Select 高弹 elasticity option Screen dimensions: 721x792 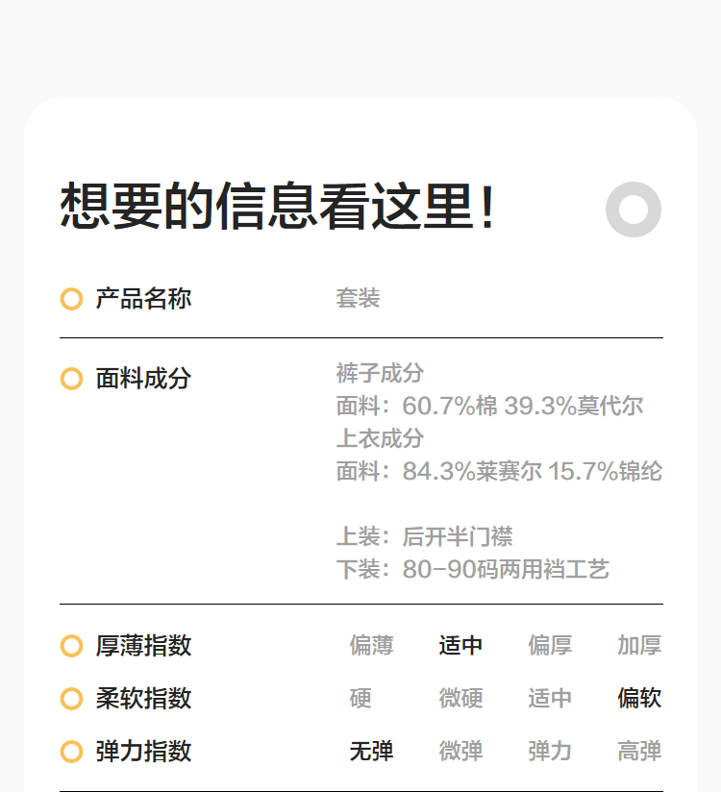(x=639, y=752)
